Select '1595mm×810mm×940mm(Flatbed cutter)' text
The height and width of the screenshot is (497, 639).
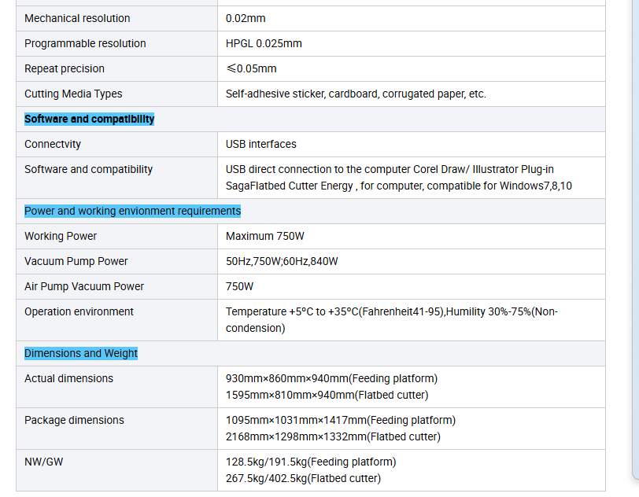[x=327, y=395]
